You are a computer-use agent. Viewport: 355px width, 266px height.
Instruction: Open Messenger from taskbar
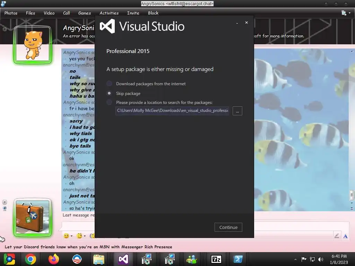click(192, 259)
